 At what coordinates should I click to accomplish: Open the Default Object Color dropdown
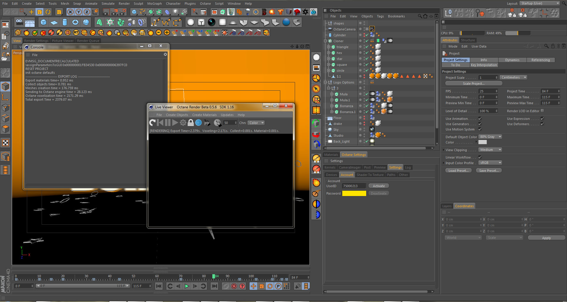[490, 137]
